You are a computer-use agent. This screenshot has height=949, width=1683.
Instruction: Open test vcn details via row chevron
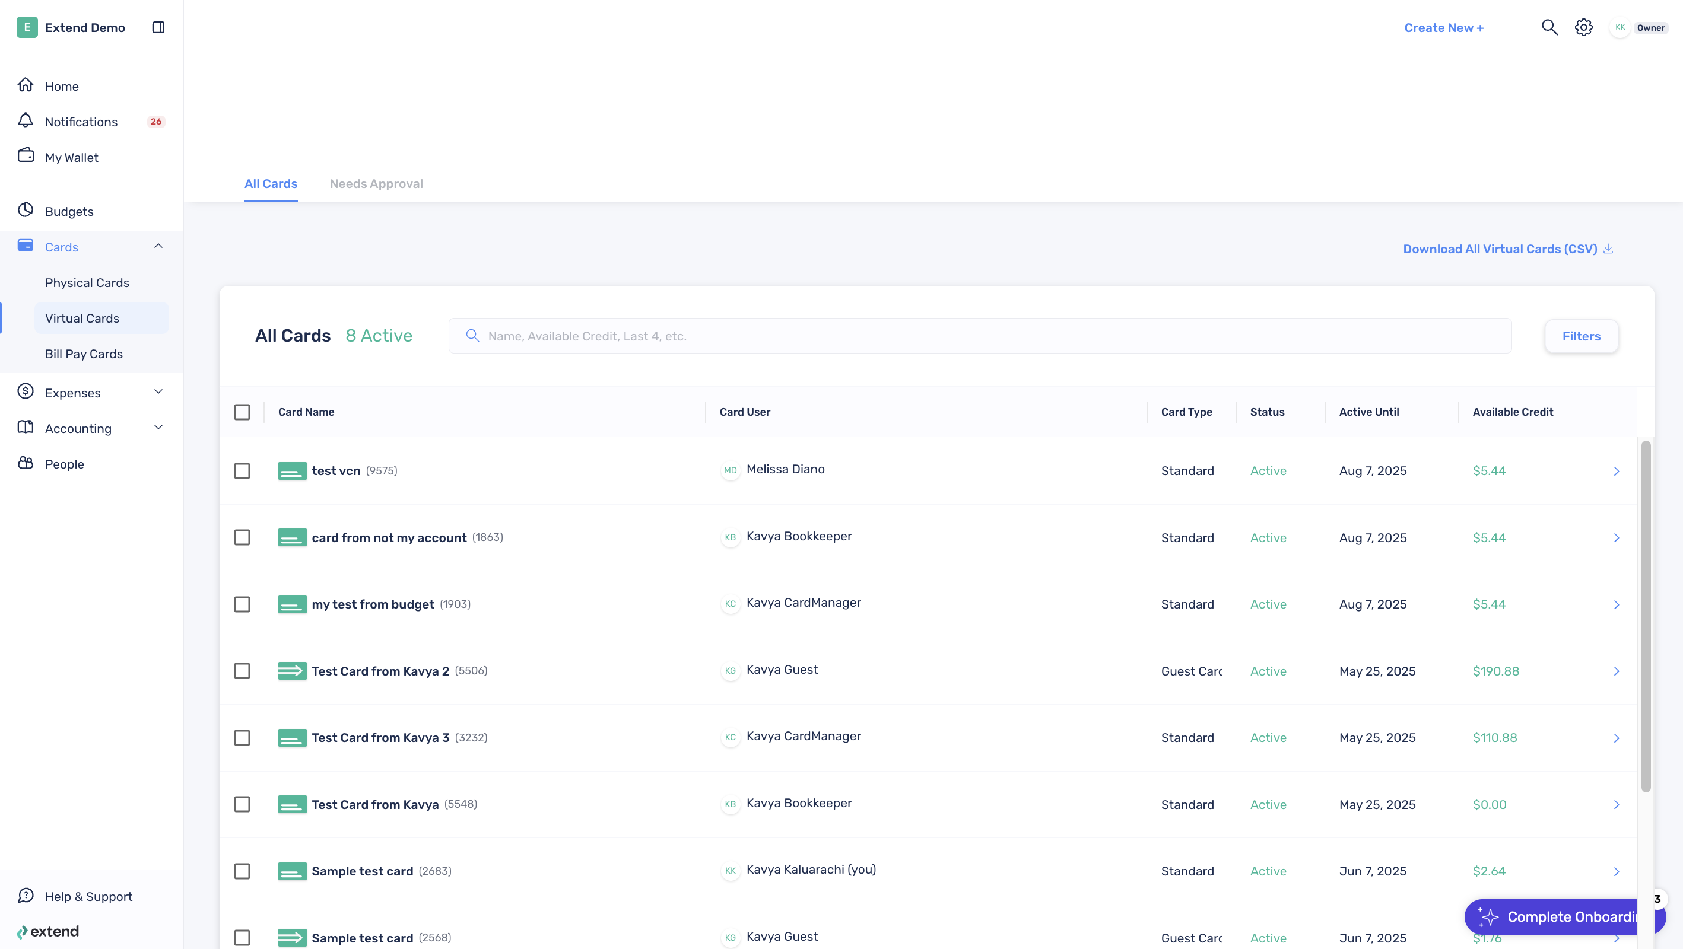click(x=1617, y=472)
